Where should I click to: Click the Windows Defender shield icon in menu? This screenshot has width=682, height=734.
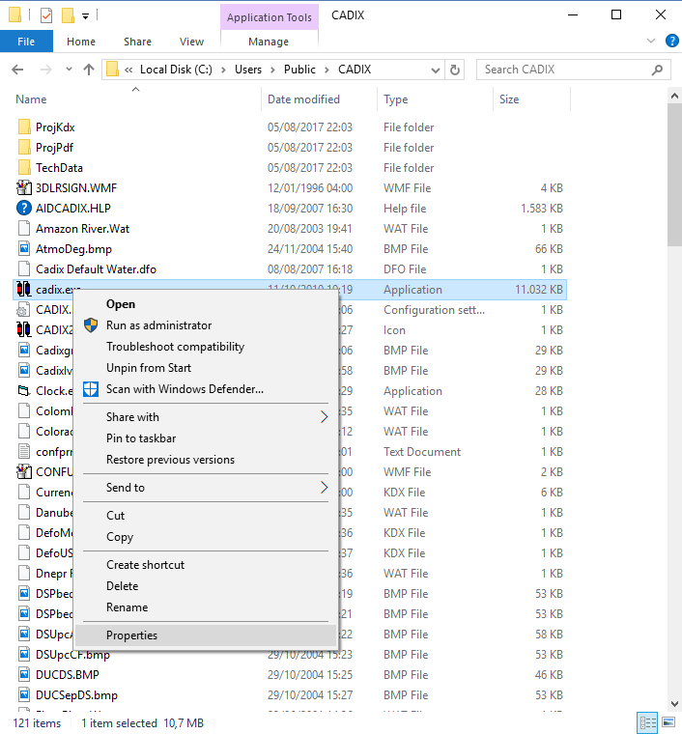[91, 389]
